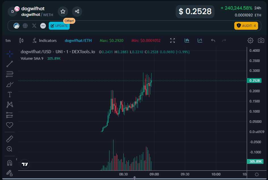Screen dimensions: 268x180
Task: Click the Offer! badge
Action: [69, 21]
